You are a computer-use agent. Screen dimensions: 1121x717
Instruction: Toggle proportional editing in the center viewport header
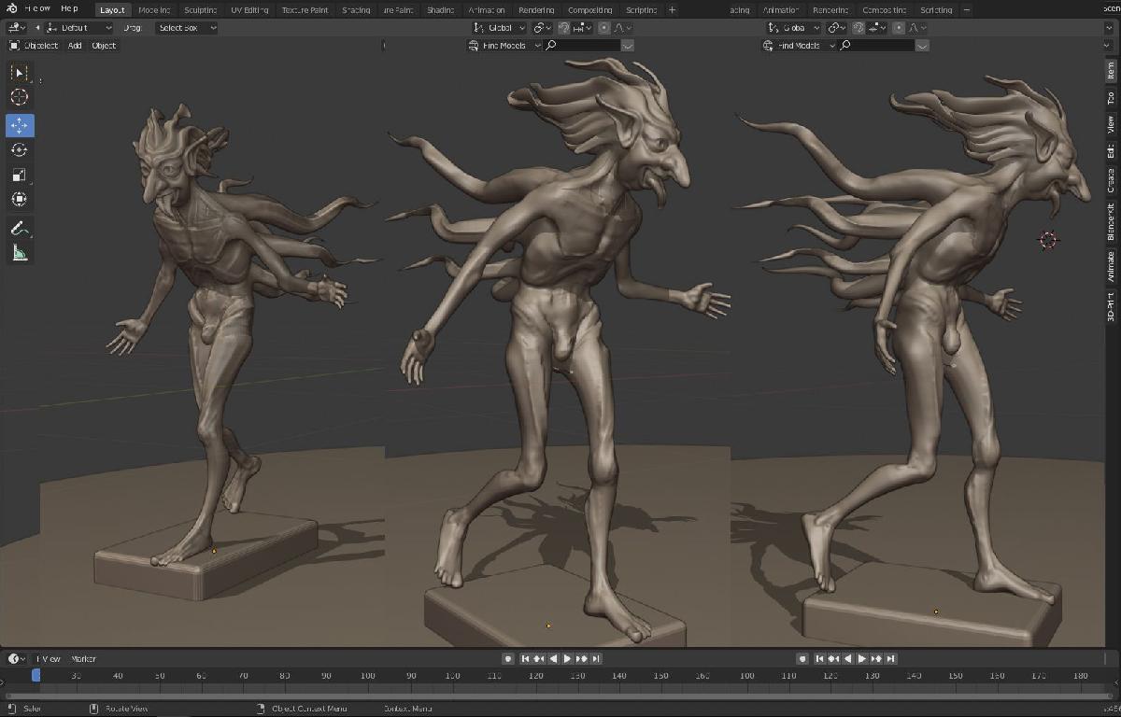pos(604,28)
